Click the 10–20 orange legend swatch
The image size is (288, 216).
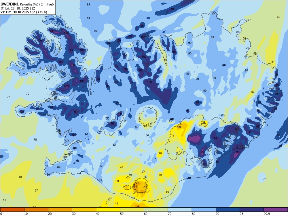click(x=36, y=210)
